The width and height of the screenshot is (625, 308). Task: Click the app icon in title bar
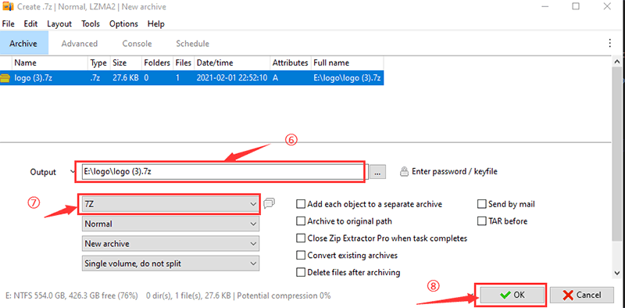8,7
